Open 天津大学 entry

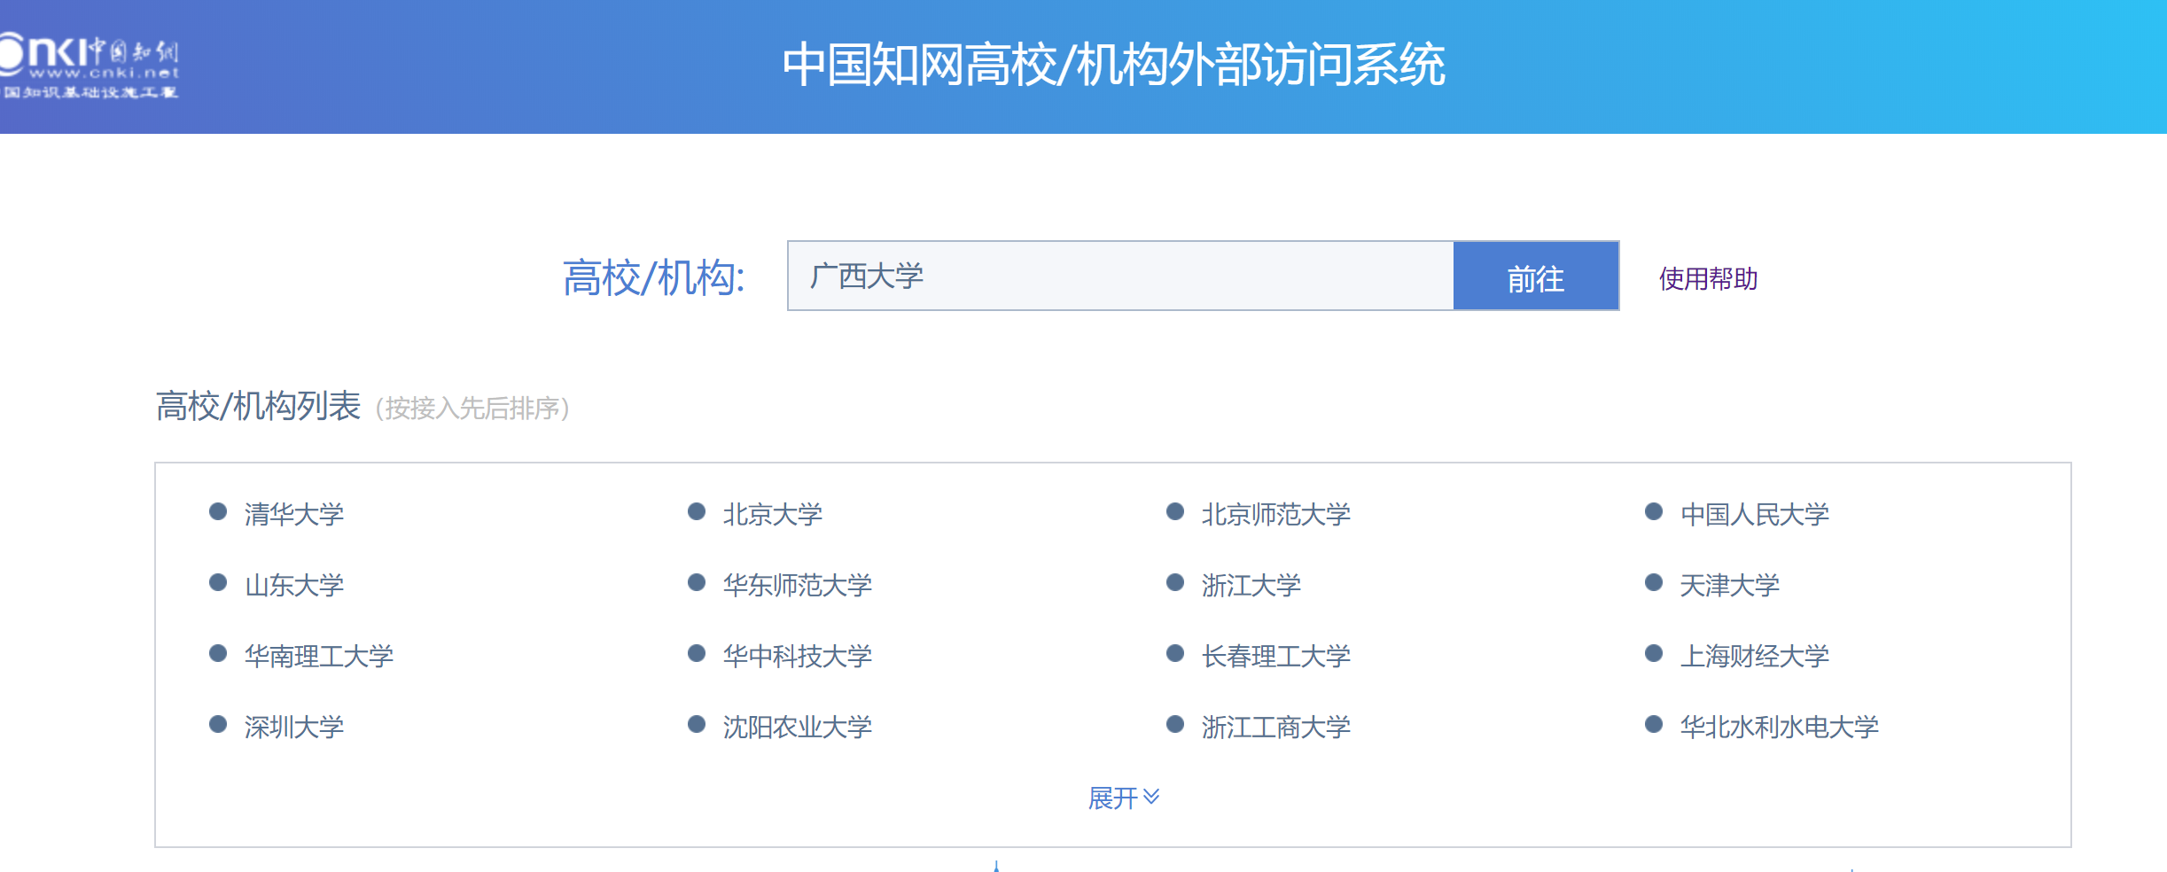[1730, 585]
